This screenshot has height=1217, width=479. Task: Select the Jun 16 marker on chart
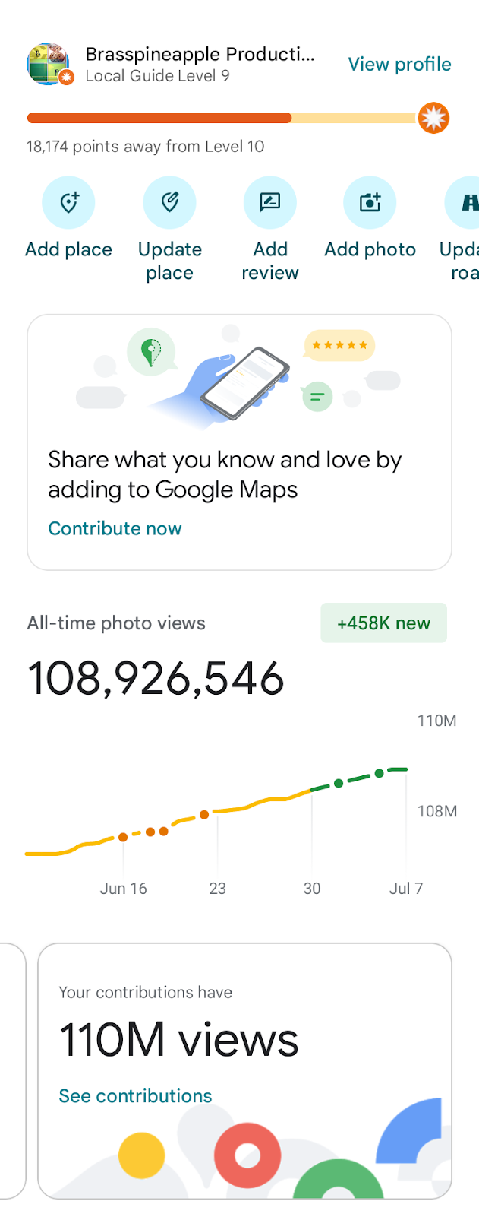pyautogui.click(x=123, y=888)
